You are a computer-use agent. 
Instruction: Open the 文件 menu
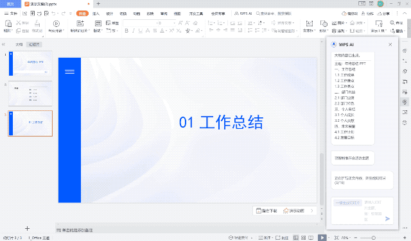[11, 13]
